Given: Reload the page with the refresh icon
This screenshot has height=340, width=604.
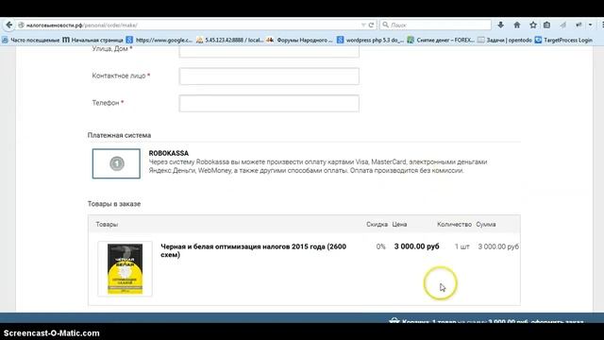Looking at the screenshot, I should coord(371,25).
